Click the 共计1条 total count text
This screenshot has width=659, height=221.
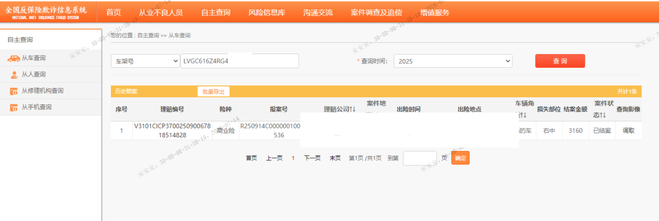(x=627, y=91)
